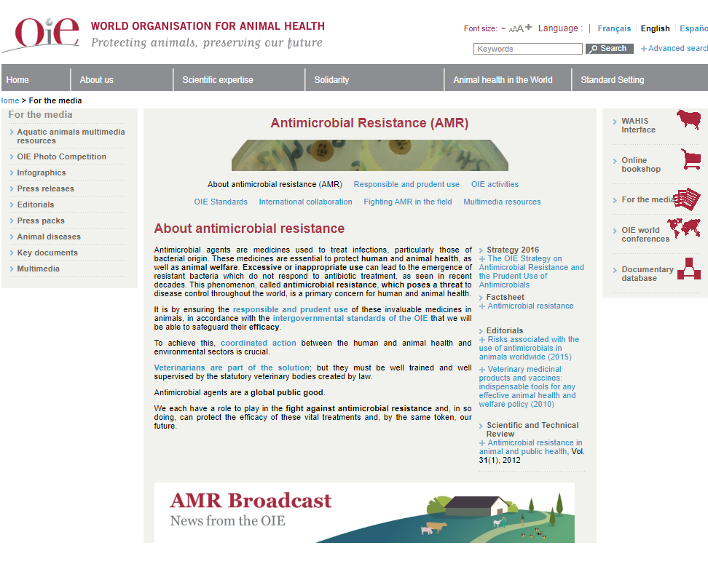Screen dimensions: 708x564
Task: Open Advanced search
Action: [x=674, y=48]
